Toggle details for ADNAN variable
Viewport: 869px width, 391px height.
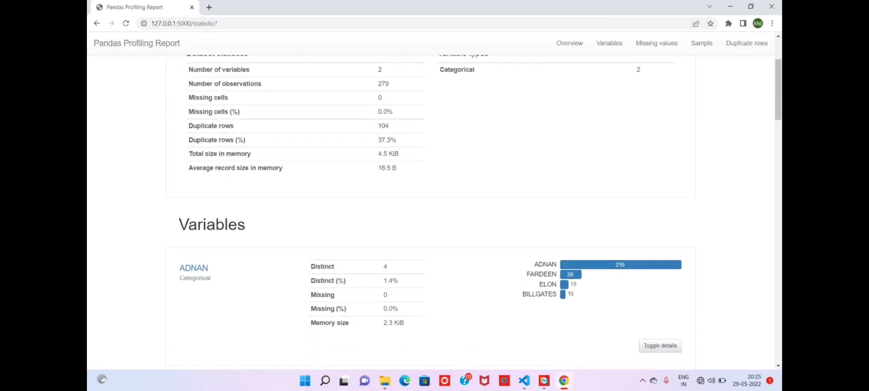660,346
